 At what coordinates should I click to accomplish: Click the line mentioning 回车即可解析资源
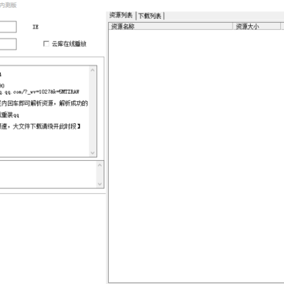point(44,103)
